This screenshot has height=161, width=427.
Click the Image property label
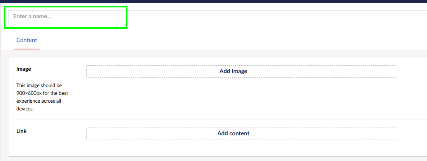[x=24, y=69]
